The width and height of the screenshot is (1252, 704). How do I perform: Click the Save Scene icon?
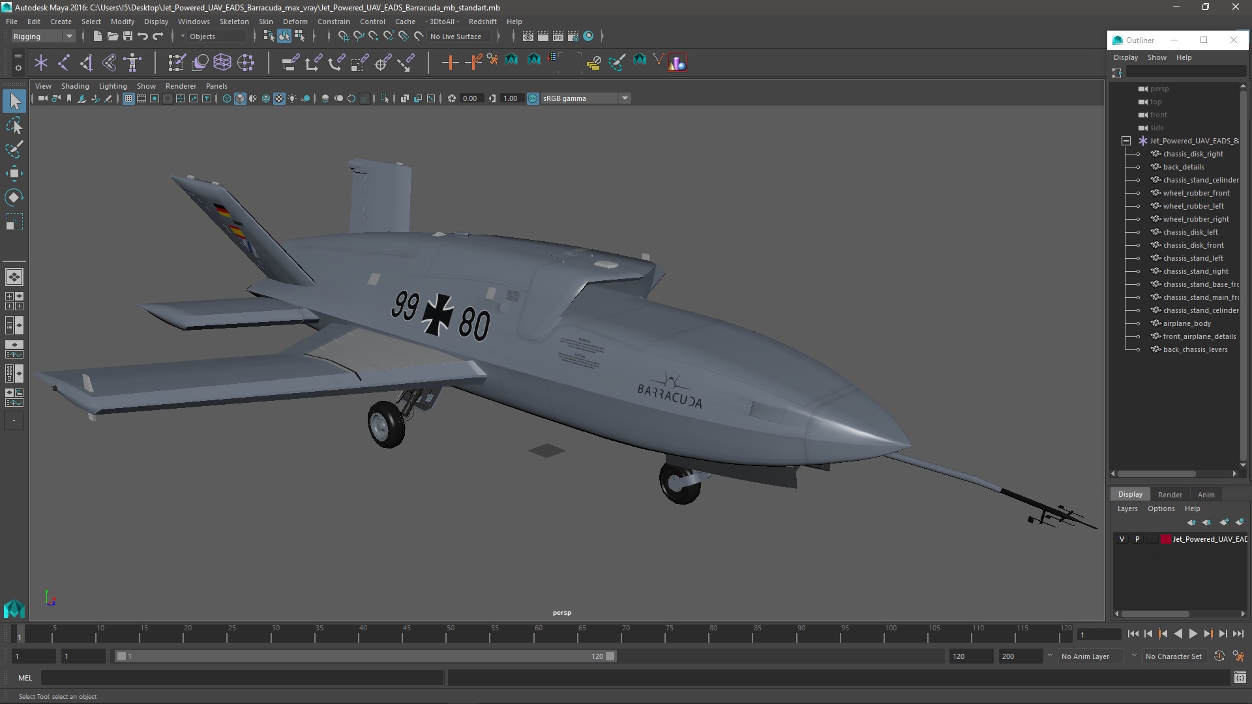coord(127,37)
